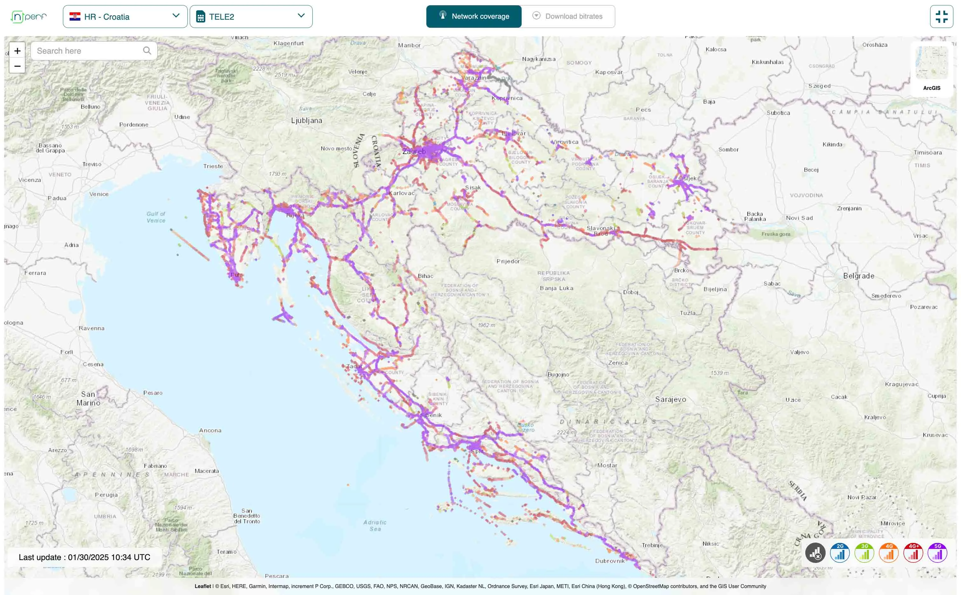Click the Ljubljana map label
The image size is (961, 595).
[306, 120]
